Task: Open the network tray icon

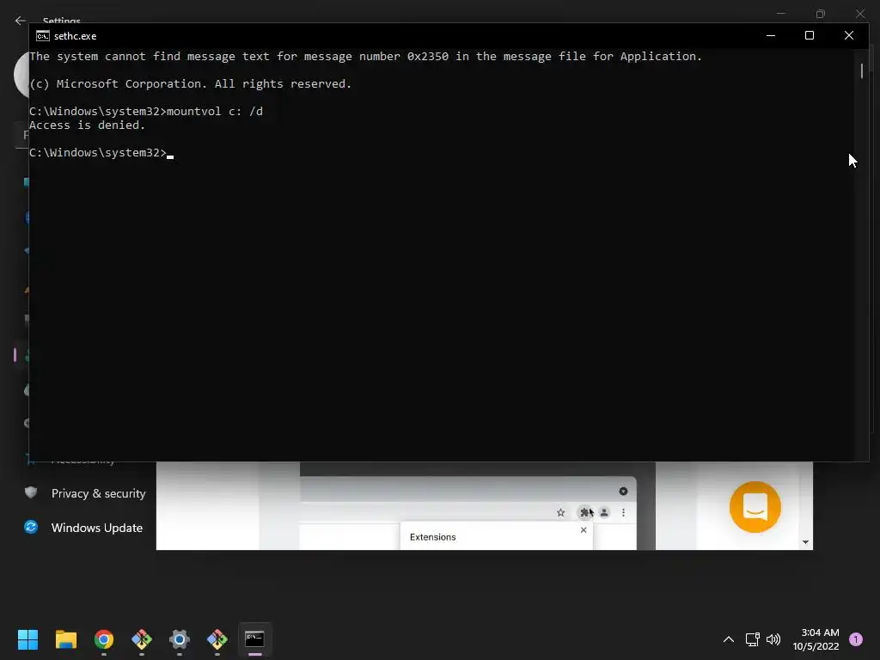Action: click(753, 639)
